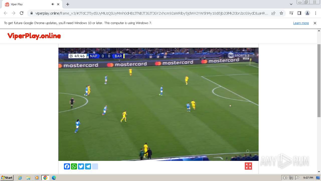Screen dimensions: 321x181
Task: View site info padlock icon
Action: (x=31, y=13)
